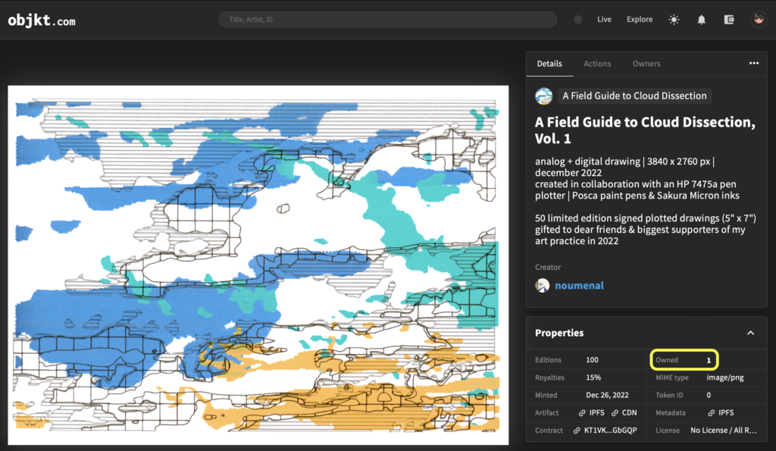Click the License value No License / All R...

[x=724, y=431]
